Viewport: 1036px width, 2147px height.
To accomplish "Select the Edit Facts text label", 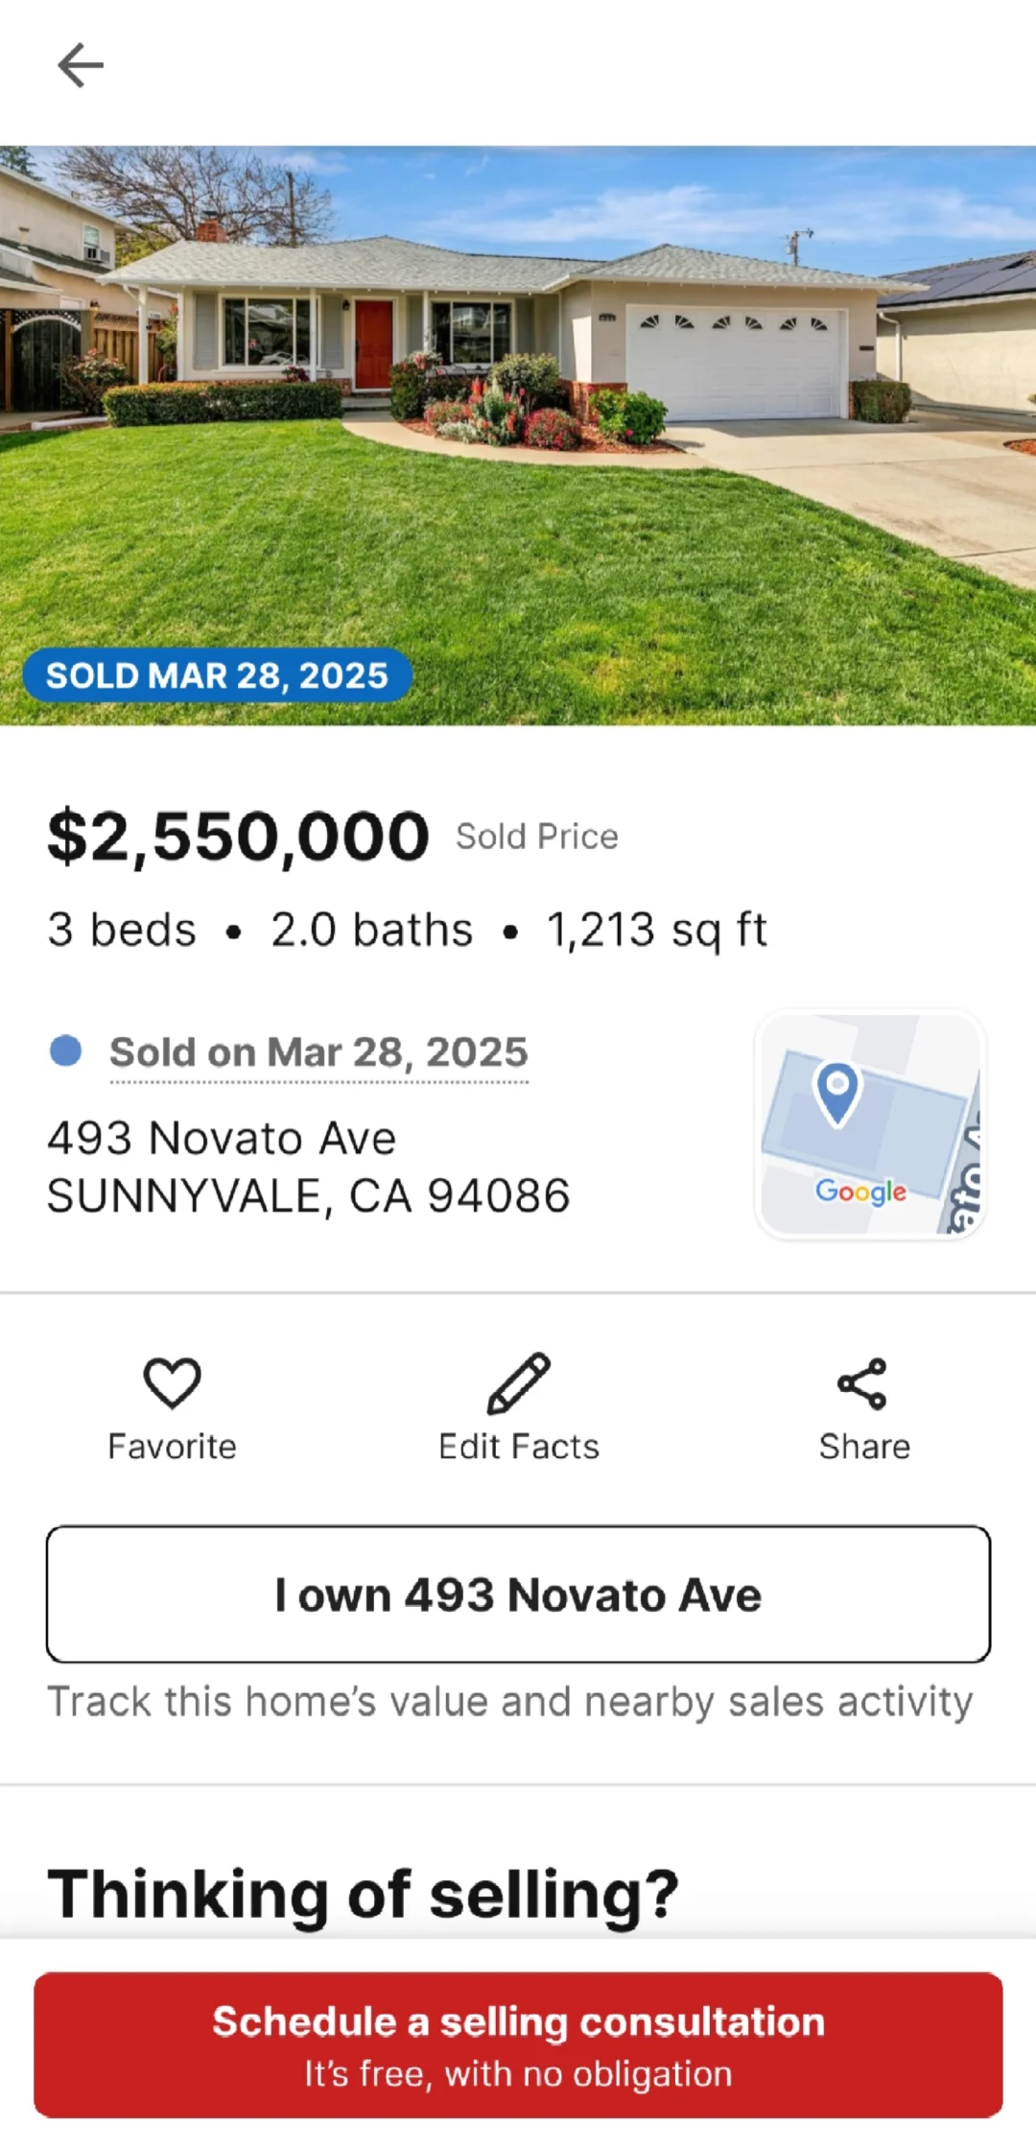I will tap(518, 1447).
